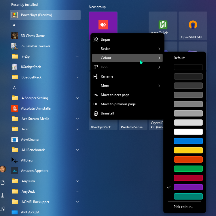
Task: Click the Unpin icon
Action: pyautogui.click(x=96, y=40)
